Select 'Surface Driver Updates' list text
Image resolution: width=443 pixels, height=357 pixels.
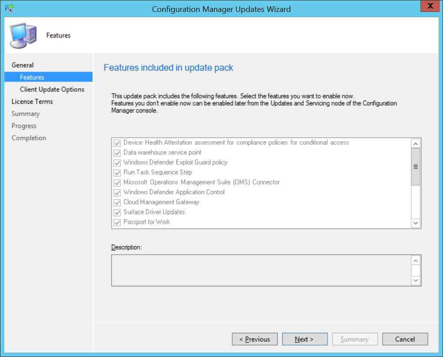click(x=154, y=212)
